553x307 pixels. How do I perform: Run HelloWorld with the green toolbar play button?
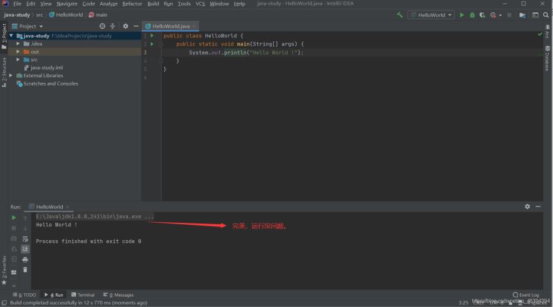tap(462, 14)
